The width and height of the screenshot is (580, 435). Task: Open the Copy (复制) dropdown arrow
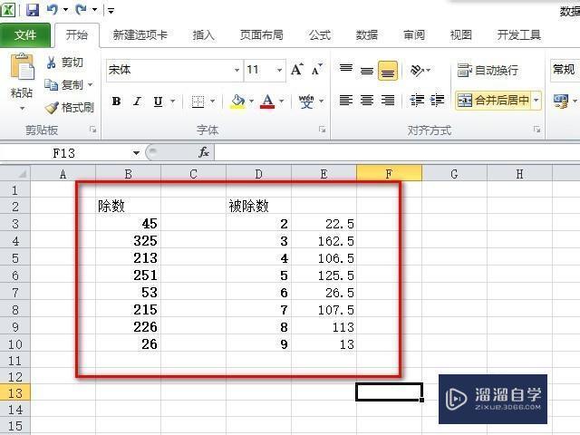[90, 84]
